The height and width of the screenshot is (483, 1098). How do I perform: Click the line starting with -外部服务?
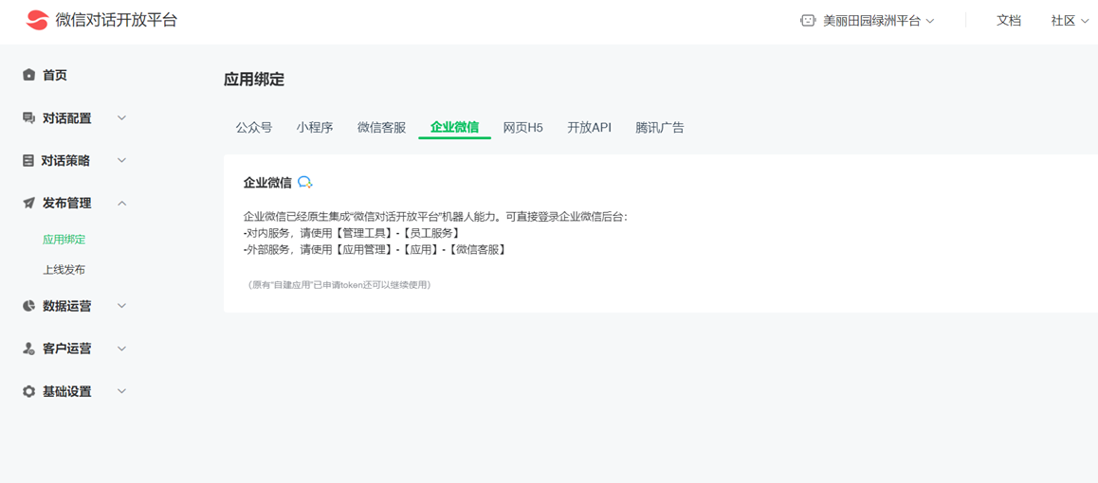tap(375, 249)
